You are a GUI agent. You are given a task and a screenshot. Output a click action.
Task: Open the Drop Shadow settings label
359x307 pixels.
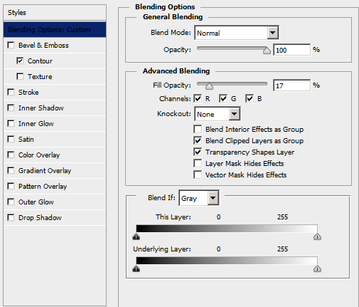coord(40,217)
